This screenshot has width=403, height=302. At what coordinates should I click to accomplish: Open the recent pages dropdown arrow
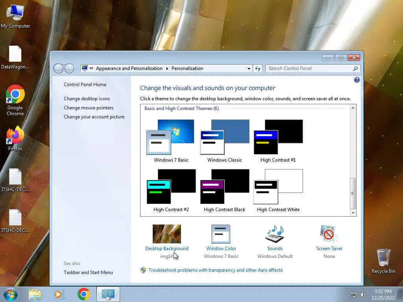point(77,68)
